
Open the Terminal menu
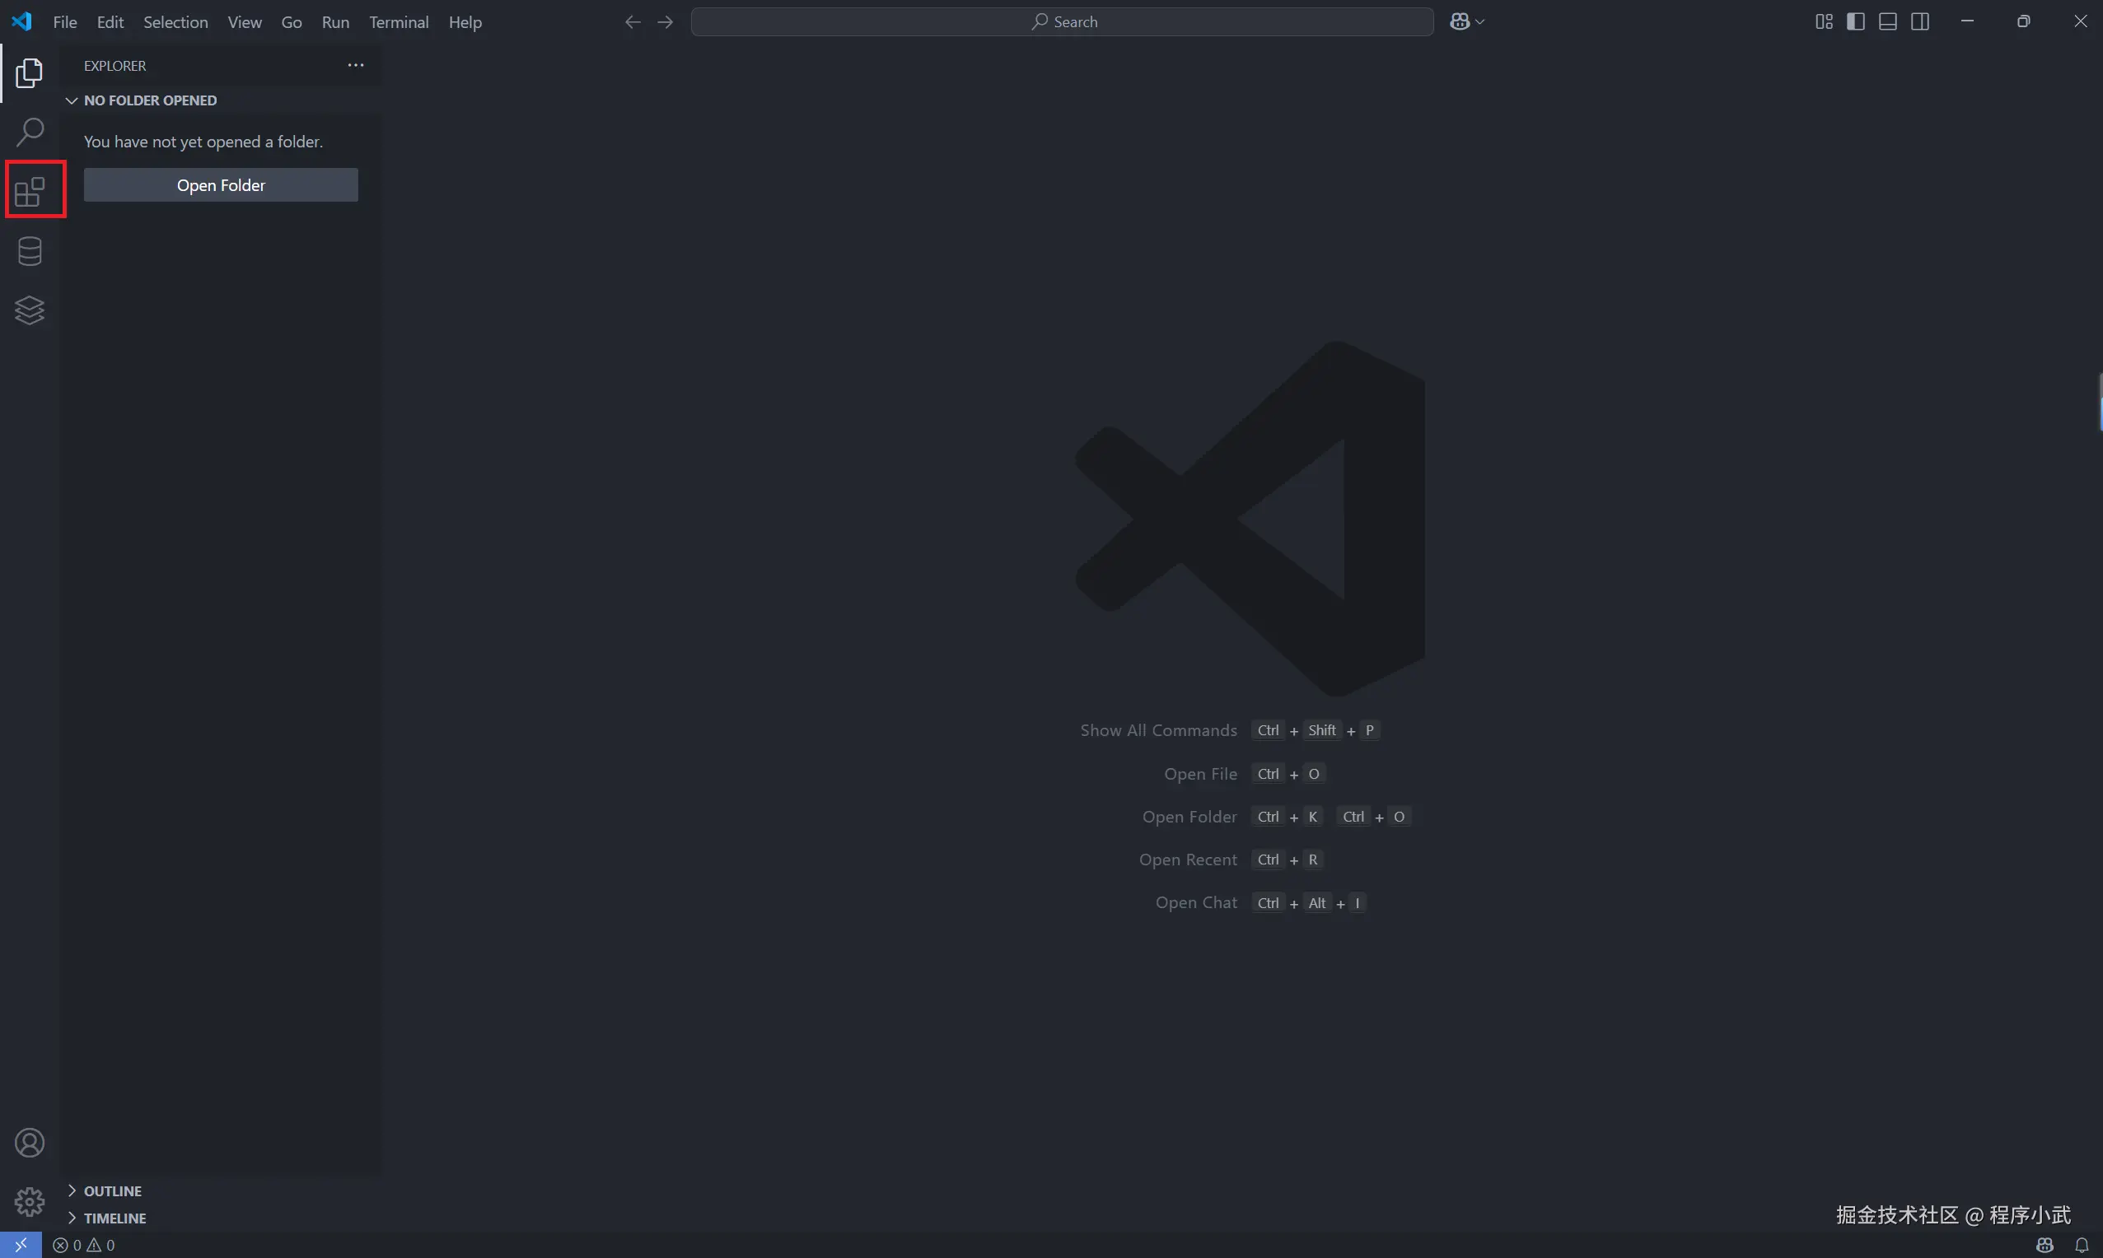(399, 22)
